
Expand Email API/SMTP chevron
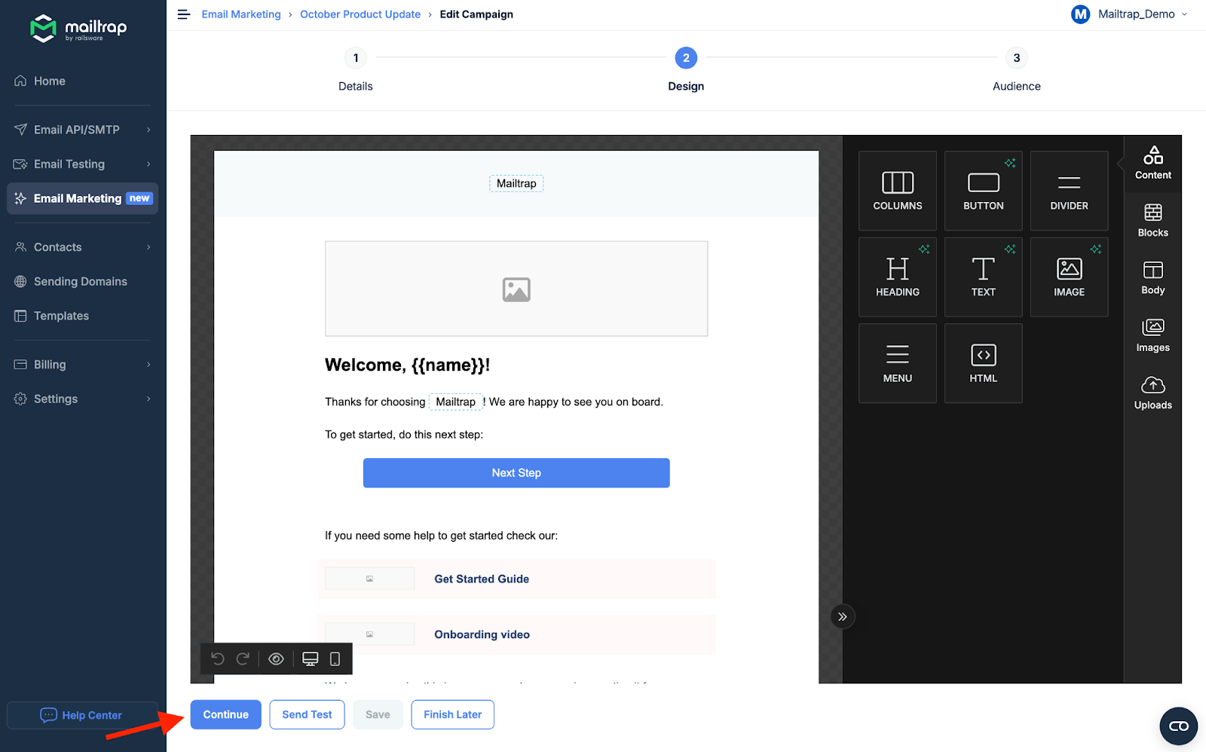tap(148, 130)
